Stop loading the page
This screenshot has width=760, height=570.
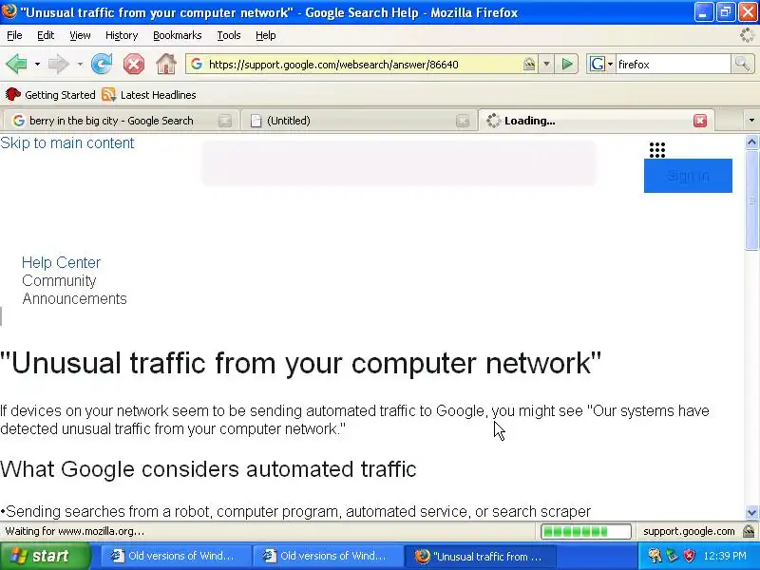click(x=134, y=64)
